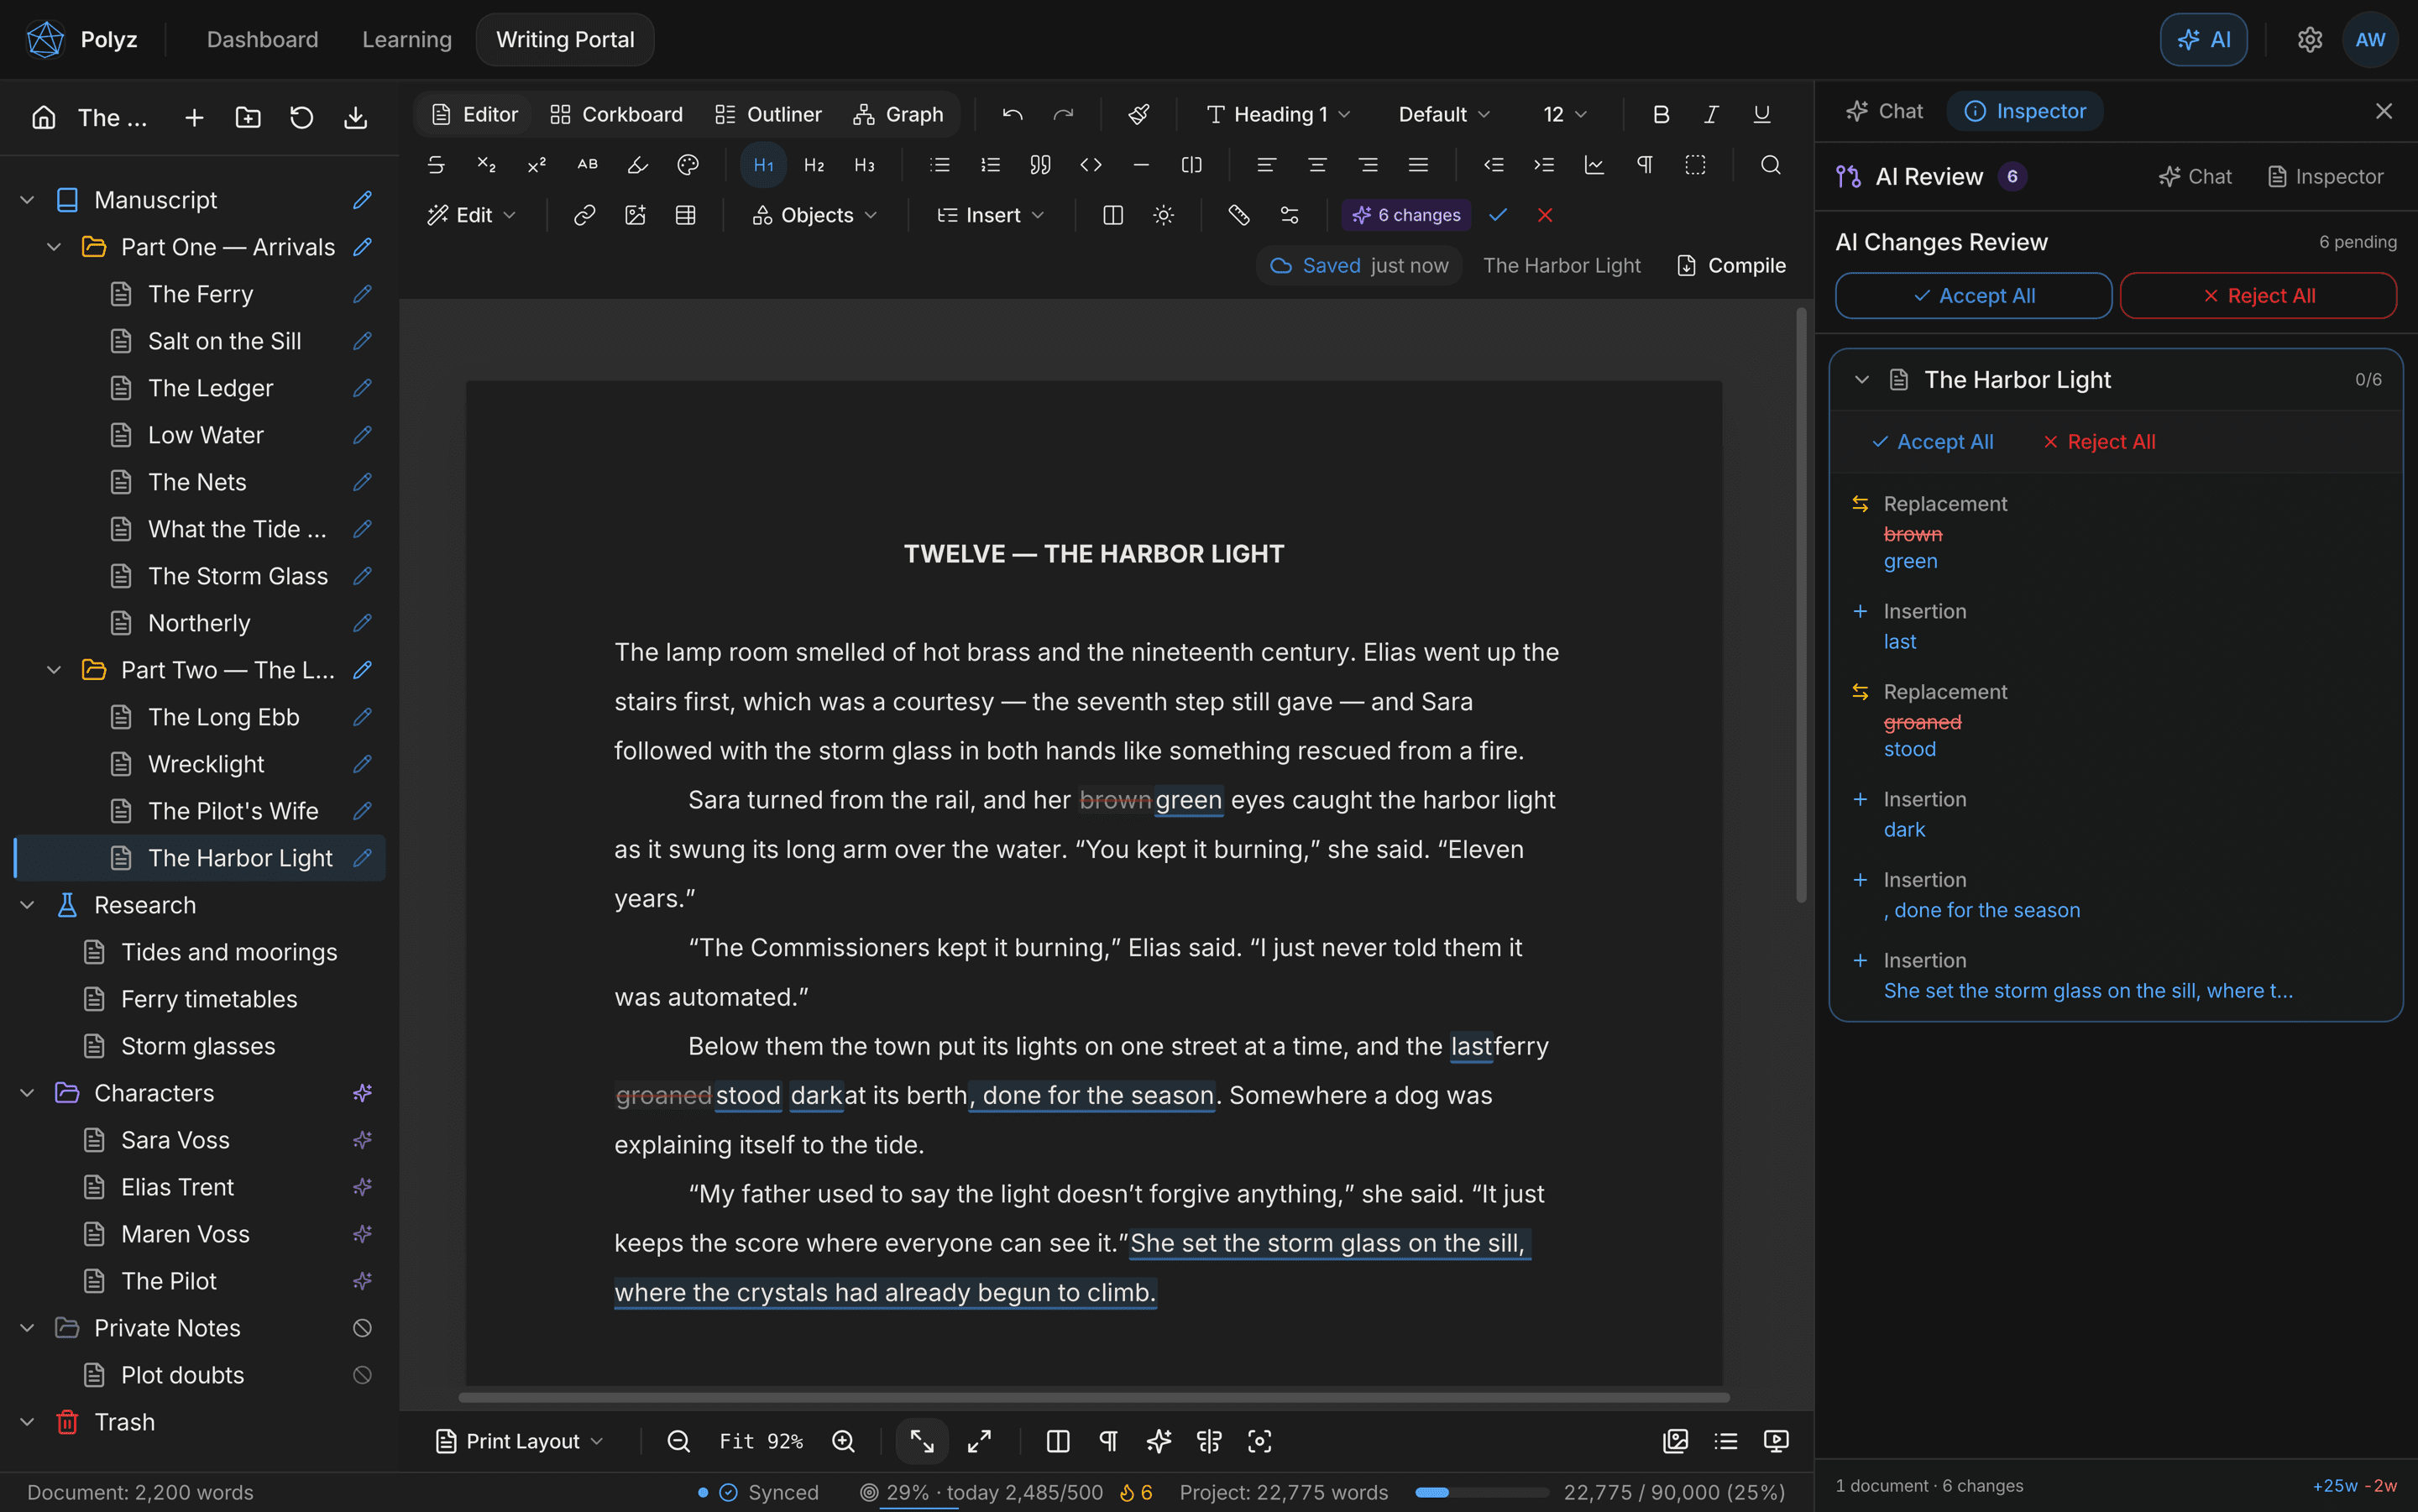Collapse the Manuscript tree node

click(27, 200)
